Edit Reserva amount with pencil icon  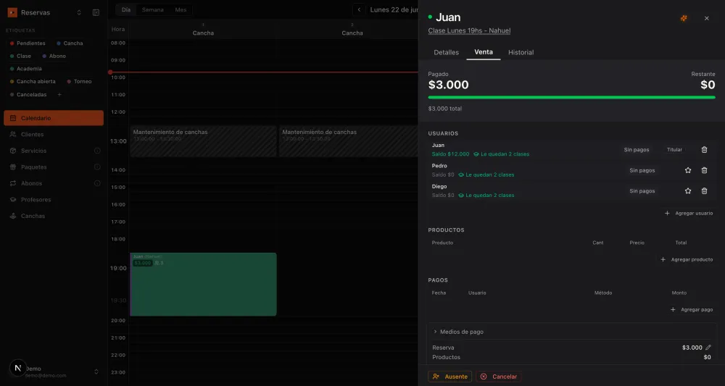coord(708,348)
